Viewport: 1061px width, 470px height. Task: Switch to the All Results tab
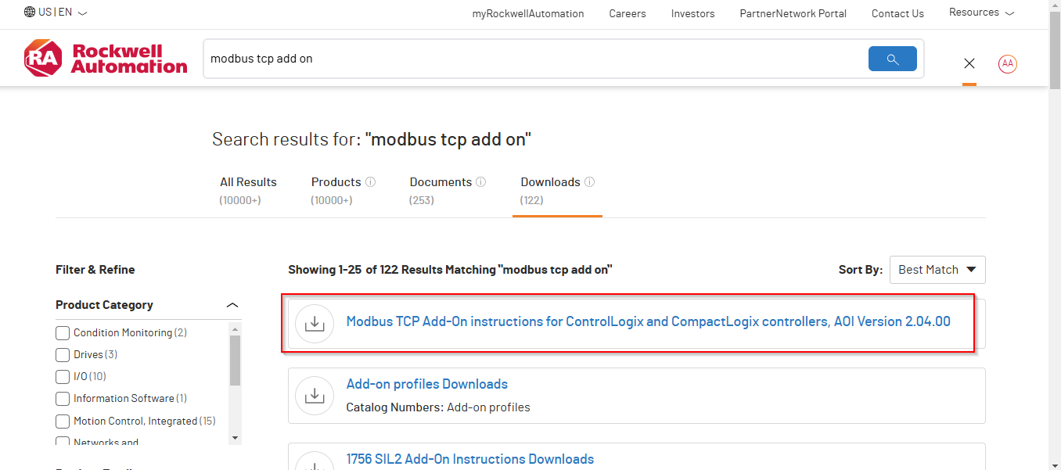pyautogui.click(x=248, y=181)
